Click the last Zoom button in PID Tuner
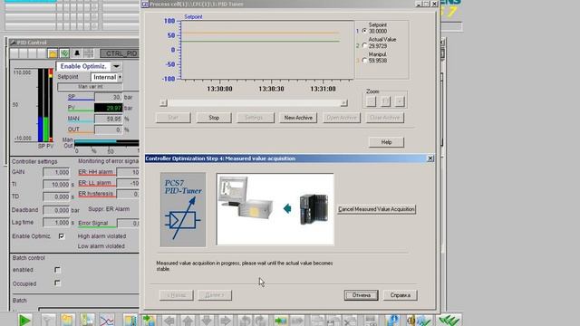Screen dimensions: 580x326 pos(400,101)
